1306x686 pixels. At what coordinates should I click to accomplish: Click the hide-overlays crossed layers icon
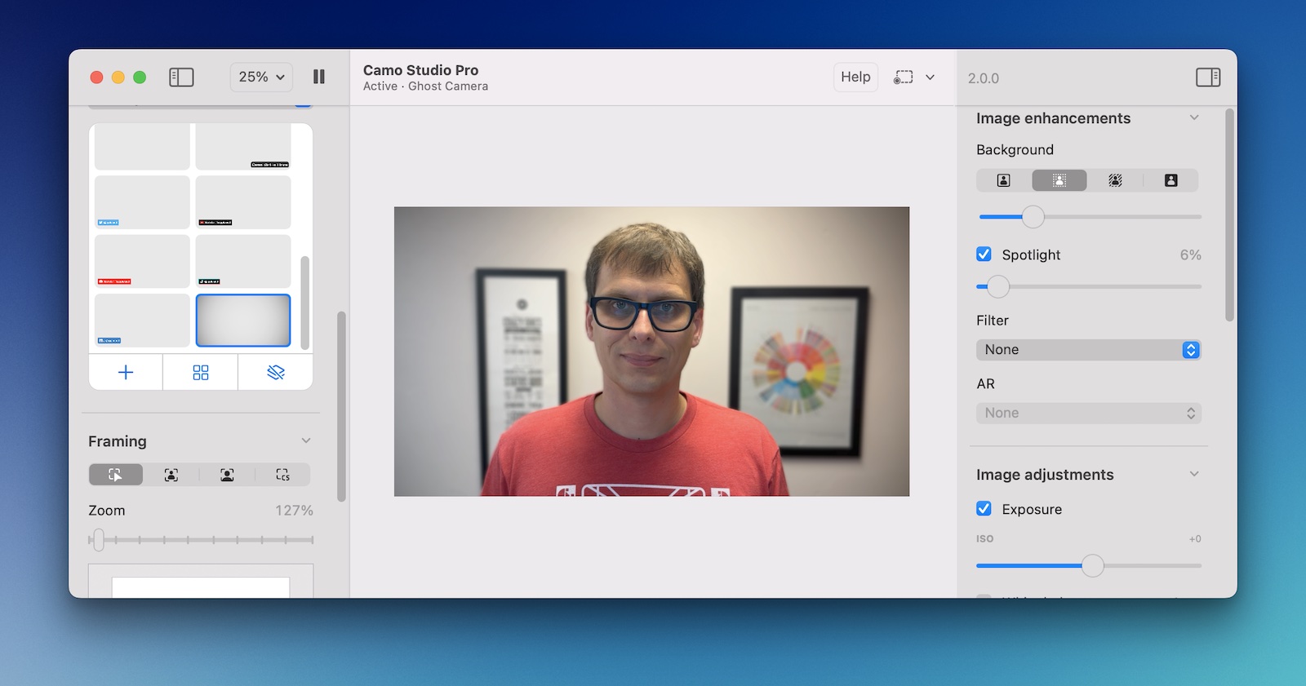pyautogui.click(x=276, y=373)
